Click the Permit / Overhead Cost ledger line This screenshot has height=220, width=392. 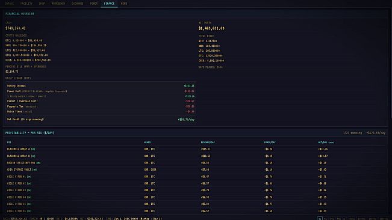[x=101, y=101]
